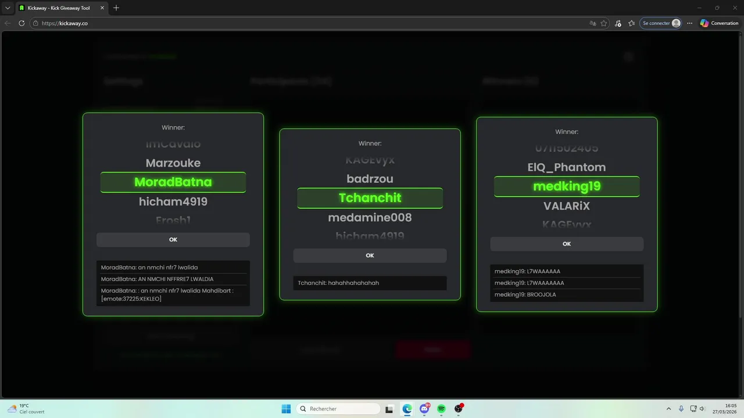Click the microphone icon in system tray
Image resolution: width=744 pixels, height=418 pixels.
[681, 409]
